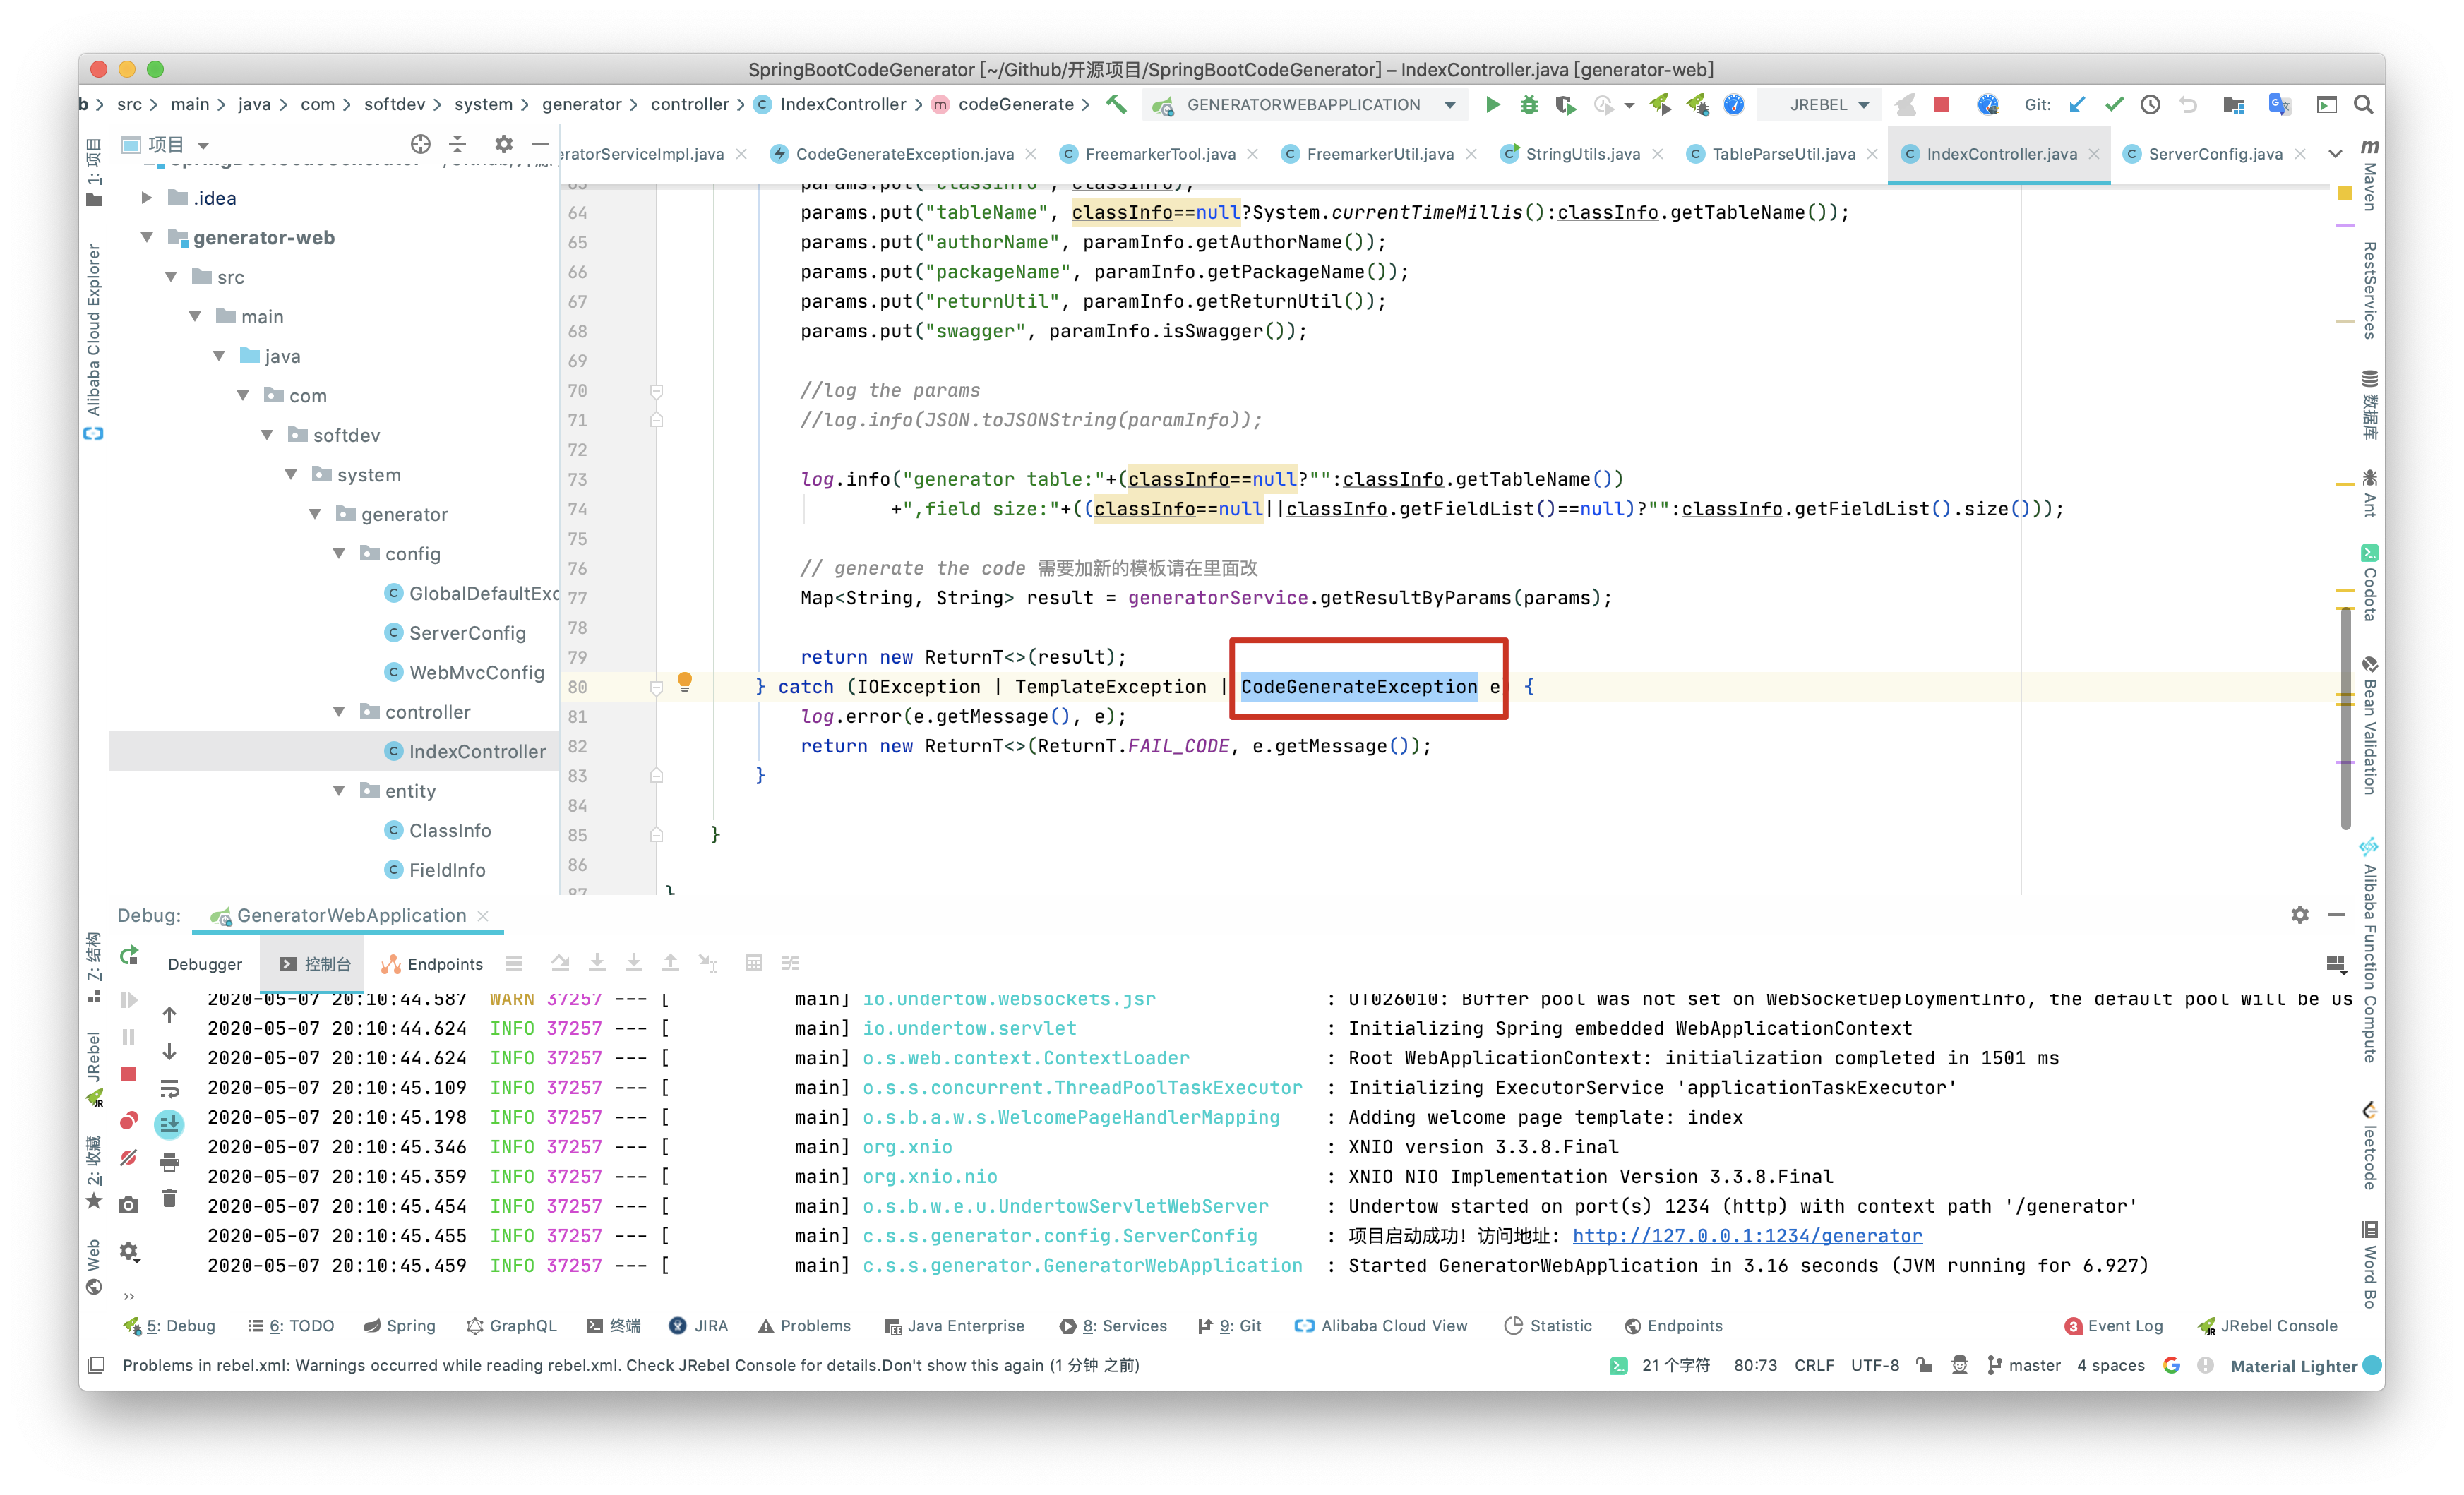
Task: Clear console with the trash icon
Action: click(x=169, y=1198)
